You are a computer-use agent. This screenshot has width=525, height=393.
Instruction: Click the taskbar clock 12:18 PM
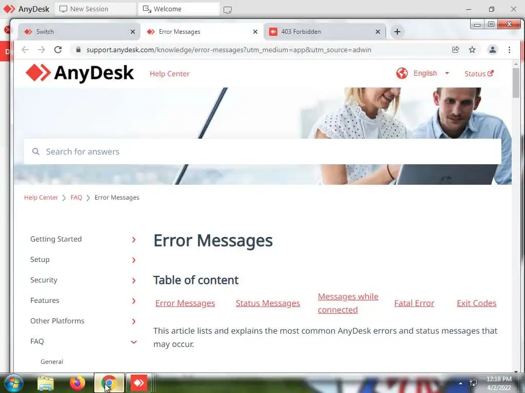pos(499,379)
